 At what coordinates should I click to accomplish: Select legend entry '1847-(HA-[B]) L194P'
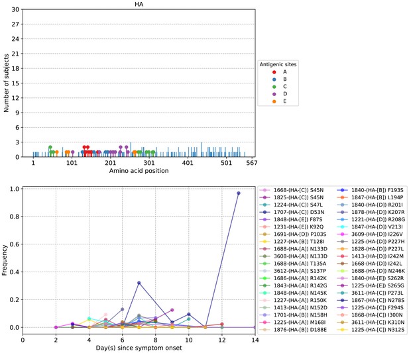[x=370, y=197]
